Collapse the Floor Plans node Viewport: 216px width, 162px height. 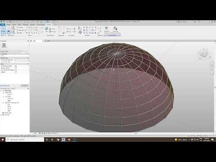(x=4, y=93)
